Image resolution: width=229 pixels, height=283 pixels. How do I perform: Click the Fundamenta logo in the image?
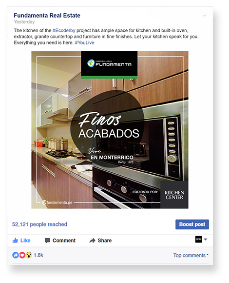pyautogui.click(x=109, y=63)
